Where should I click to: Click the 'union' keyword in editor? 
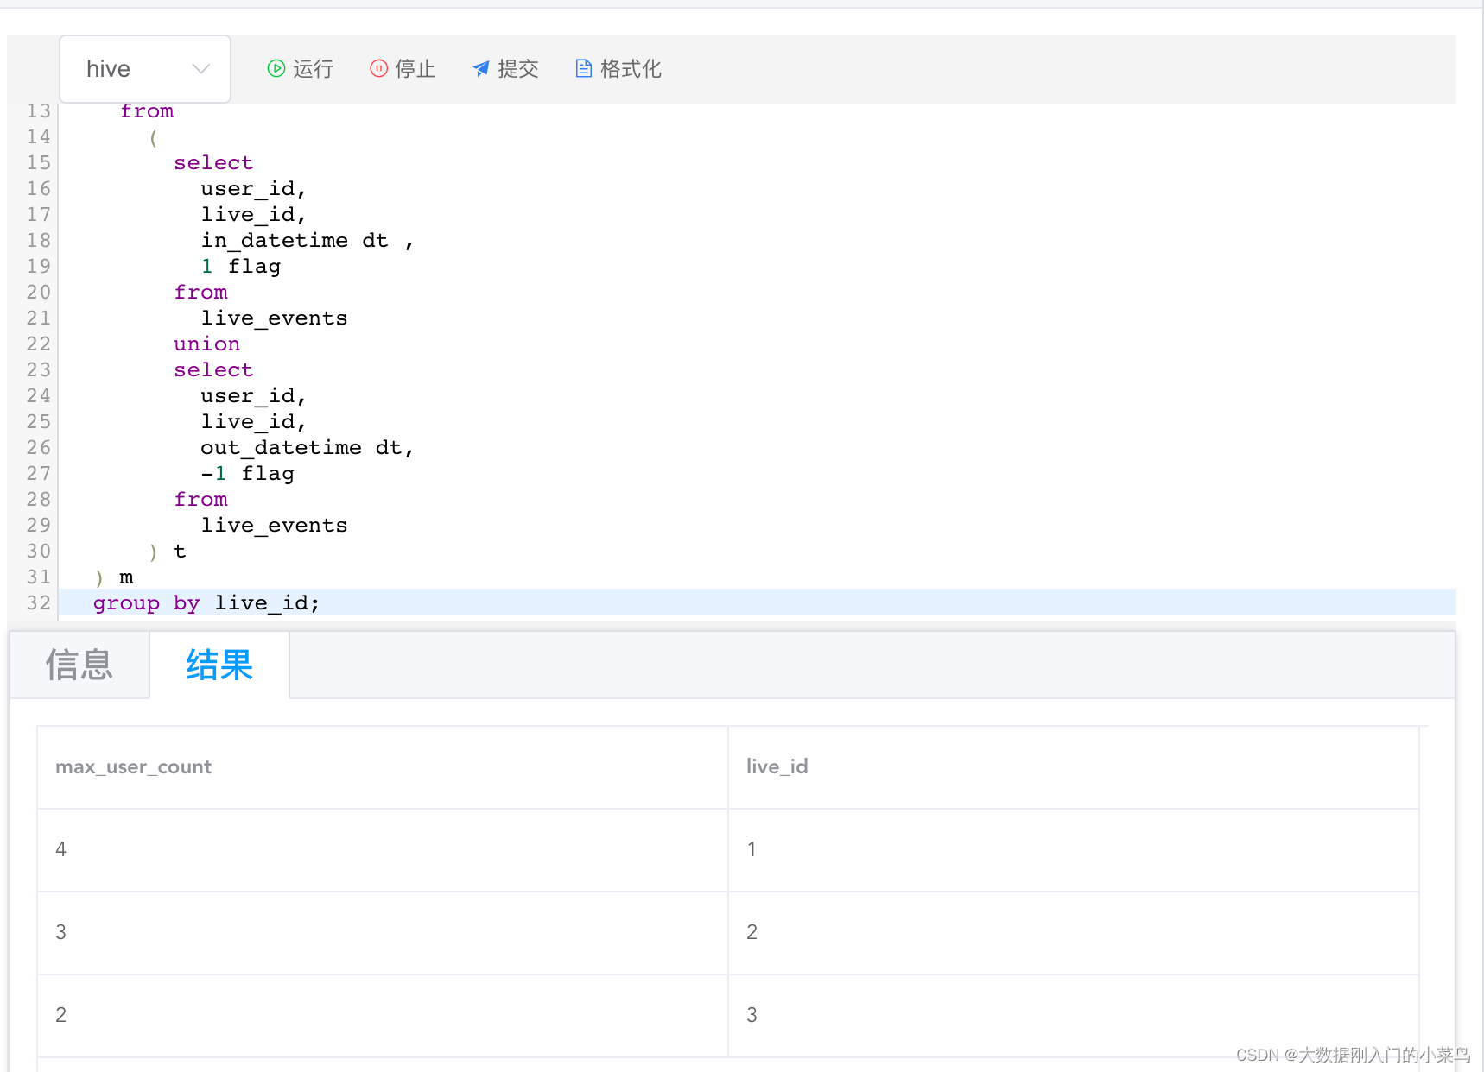click(x=207, y=344)
